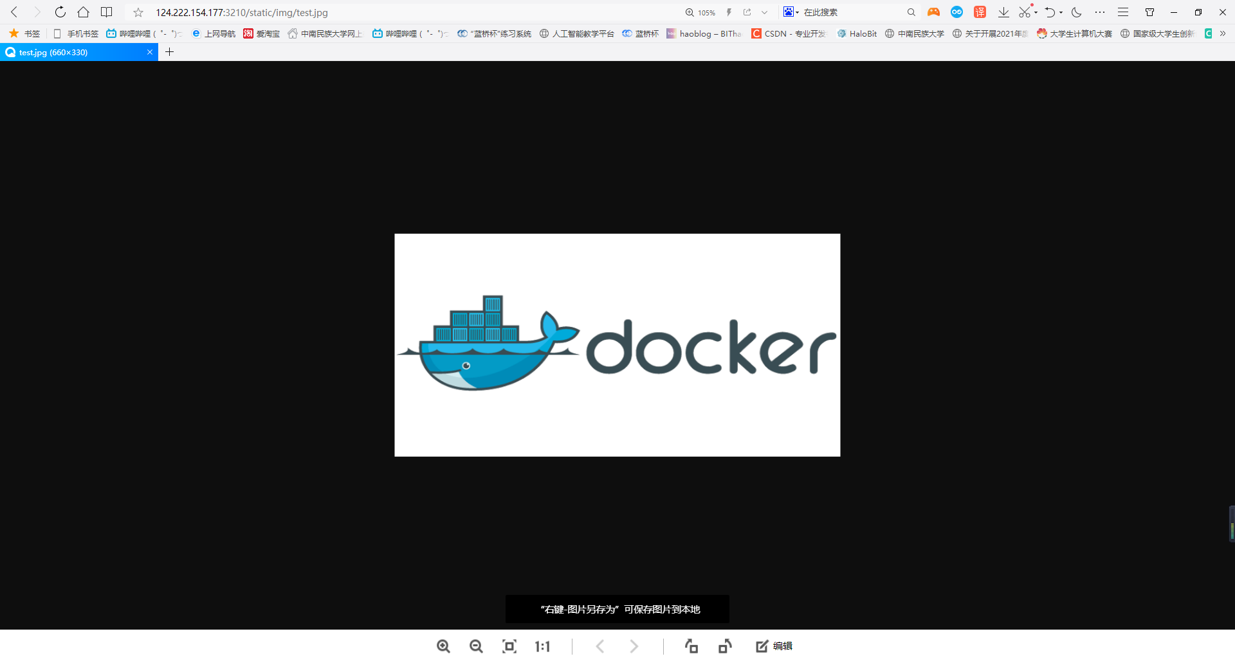Open the orange game controller icon

click(x=933, y=12)
